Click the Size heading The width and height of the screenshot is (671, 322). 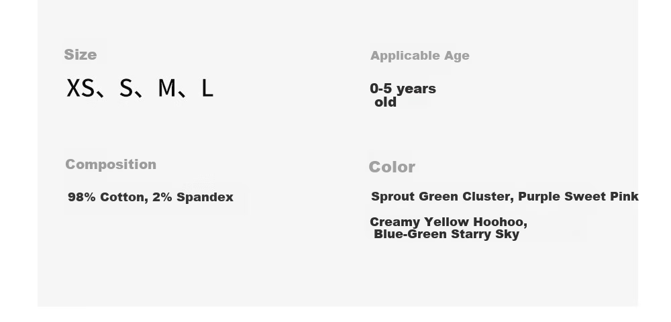pos(81,55)
